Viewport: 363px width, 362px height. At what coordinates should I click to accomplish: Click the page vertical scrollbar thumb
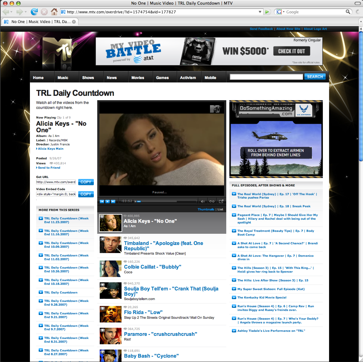tap(361, 96)
